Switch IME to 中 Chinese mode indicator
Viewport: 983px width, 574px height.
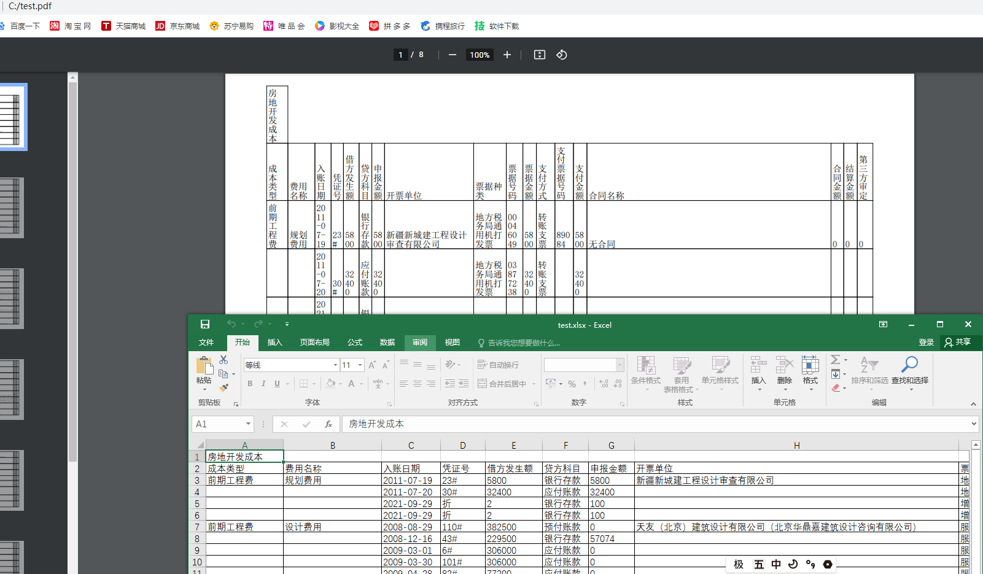tap(776, 564)
